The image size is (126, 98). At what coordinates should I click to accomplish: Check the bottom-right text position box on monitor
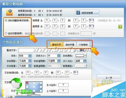(x=41, y=91)
